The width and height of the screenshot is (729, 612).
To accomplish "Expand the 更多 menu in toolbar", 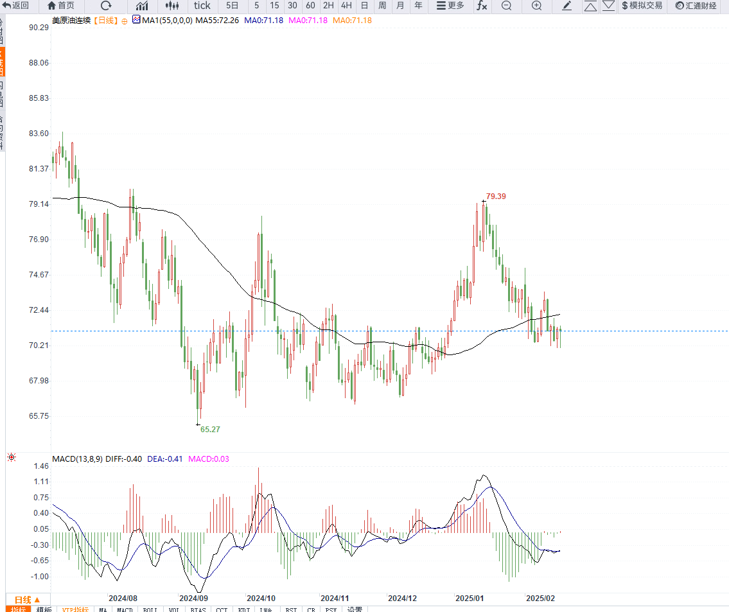I will [x=450, y=6].
